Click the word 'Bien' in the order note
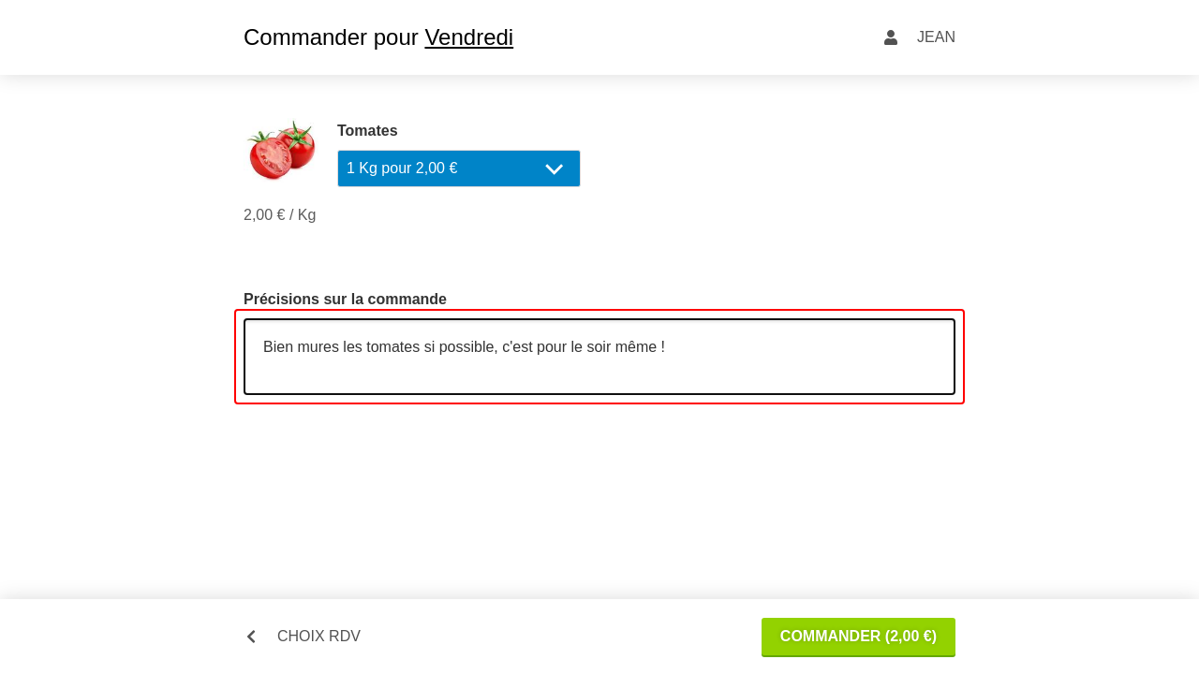Screen dimensions: 1199x674 [x=278, y=347]
